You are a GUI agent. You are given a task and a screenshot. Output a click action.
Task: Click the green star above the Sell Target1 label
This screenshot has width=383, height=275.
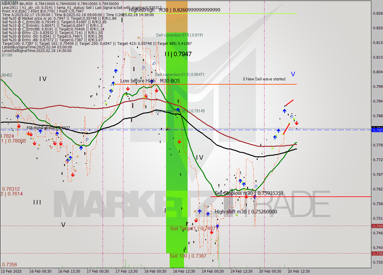click(x=236, y=214)
